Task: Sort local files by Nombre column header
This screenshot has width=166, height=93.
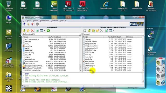Action: click(33, 37)
